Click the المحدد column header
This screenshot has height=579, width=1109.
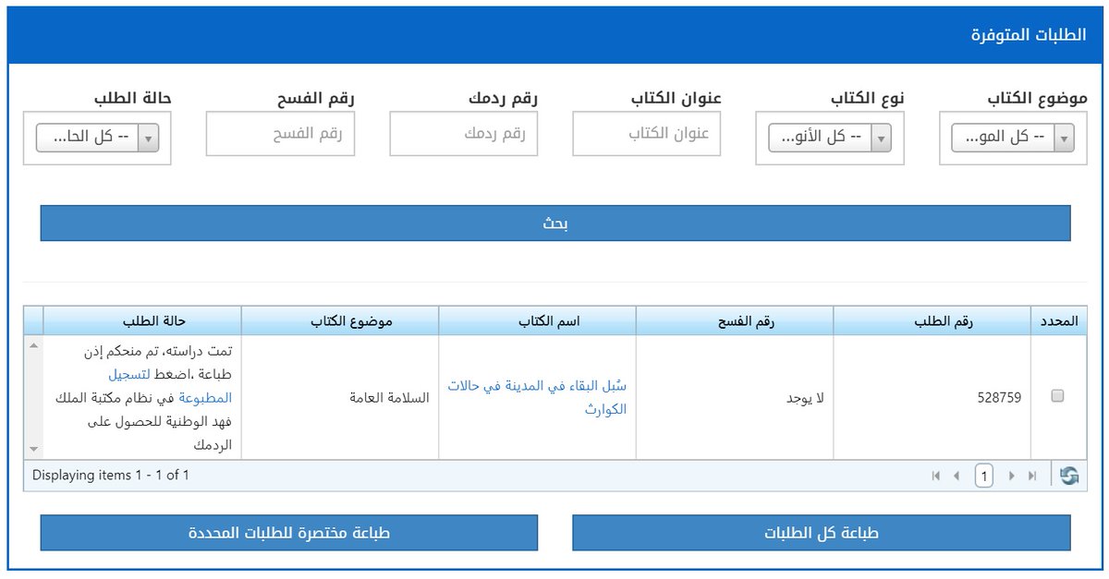coord(1058,320)
